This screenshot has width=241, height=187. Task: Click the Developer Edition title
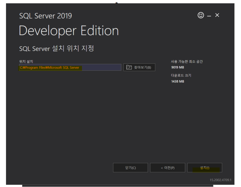[x=69, y=31]
